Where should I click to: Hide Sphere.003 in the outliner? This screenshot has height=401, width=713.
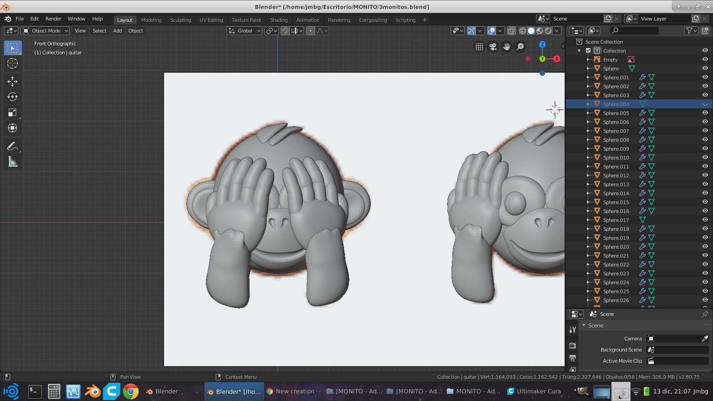(x=705, y=95)
